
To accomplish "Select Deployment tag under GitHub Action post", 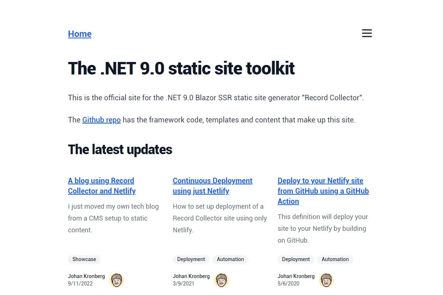I will click(296, 259).
